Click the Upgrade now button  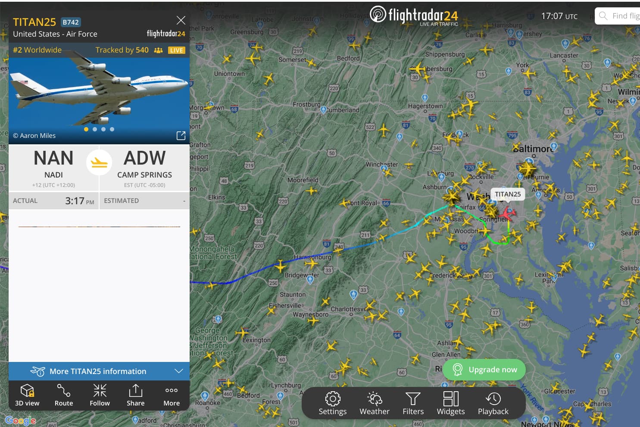click(x=484, y=370)
